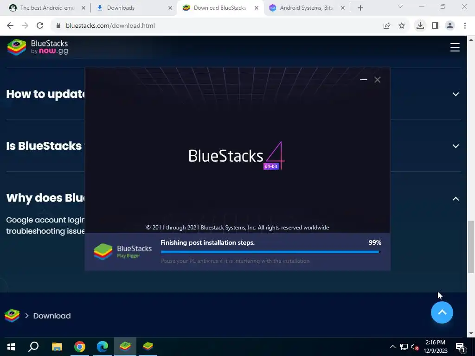Open the clock showing 2:16 PM
Screen dimensions: 475x356
pos(435,347)
